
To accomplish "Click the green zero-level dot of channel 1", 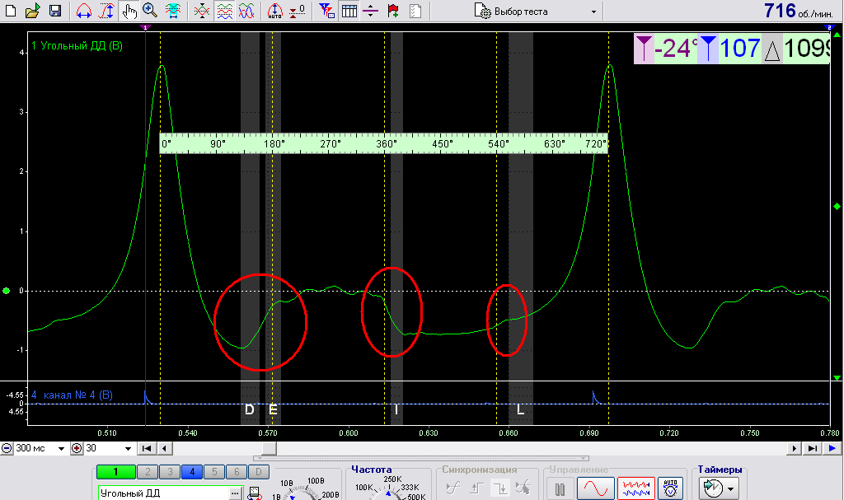I will click(7, 291).
